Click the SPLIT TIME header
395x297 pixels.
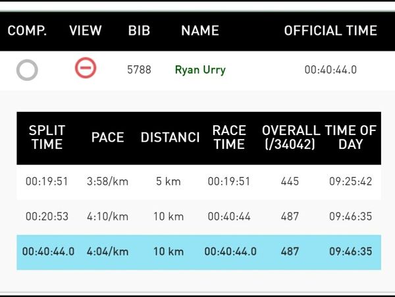[47, 137]
